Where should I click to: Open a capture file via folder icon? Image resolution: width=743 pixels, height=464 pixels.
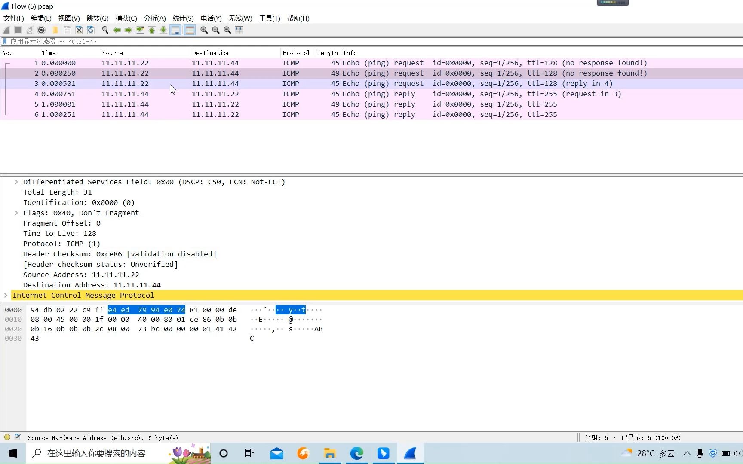[x=55, y=30]
